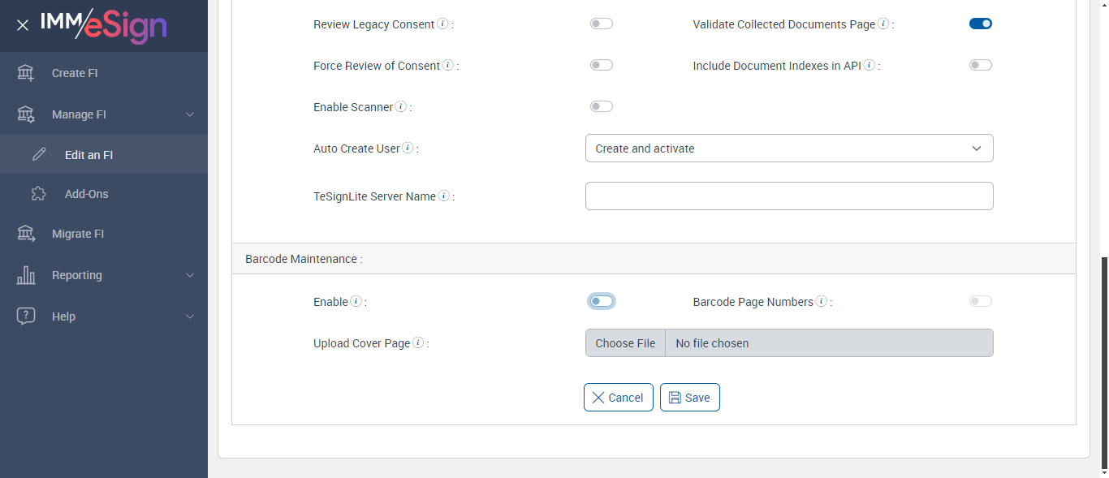Enable the Review Legacy Consent toggle
This screenshot has height=478, width=1109.
click(x=601, y=24)
